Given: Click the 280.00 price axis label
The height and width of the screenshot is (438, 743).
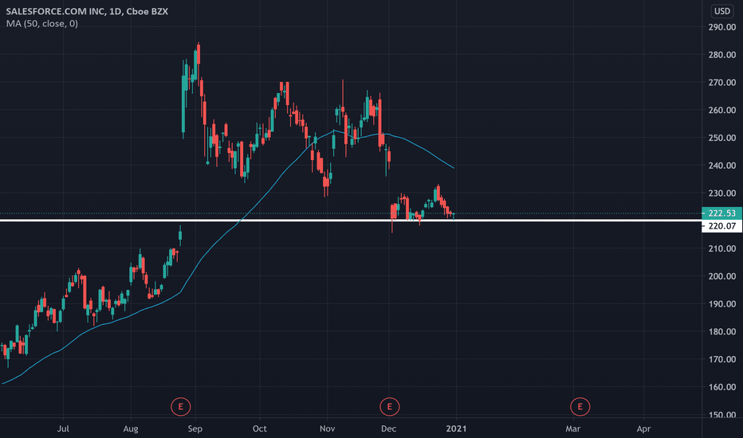Looking at the screenshot, I should [x=722, y=55].
